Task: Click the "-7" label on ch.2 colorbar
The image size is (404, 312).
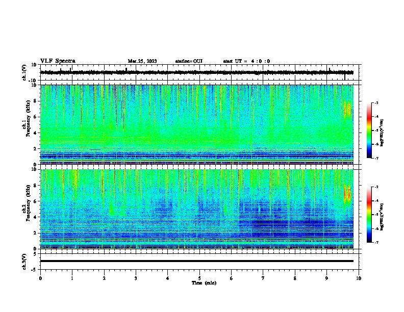Action: click(376, 243)
